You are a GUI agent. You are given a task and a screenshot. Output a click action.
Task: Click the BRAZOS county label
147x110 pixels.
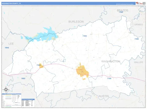(123, 10)
